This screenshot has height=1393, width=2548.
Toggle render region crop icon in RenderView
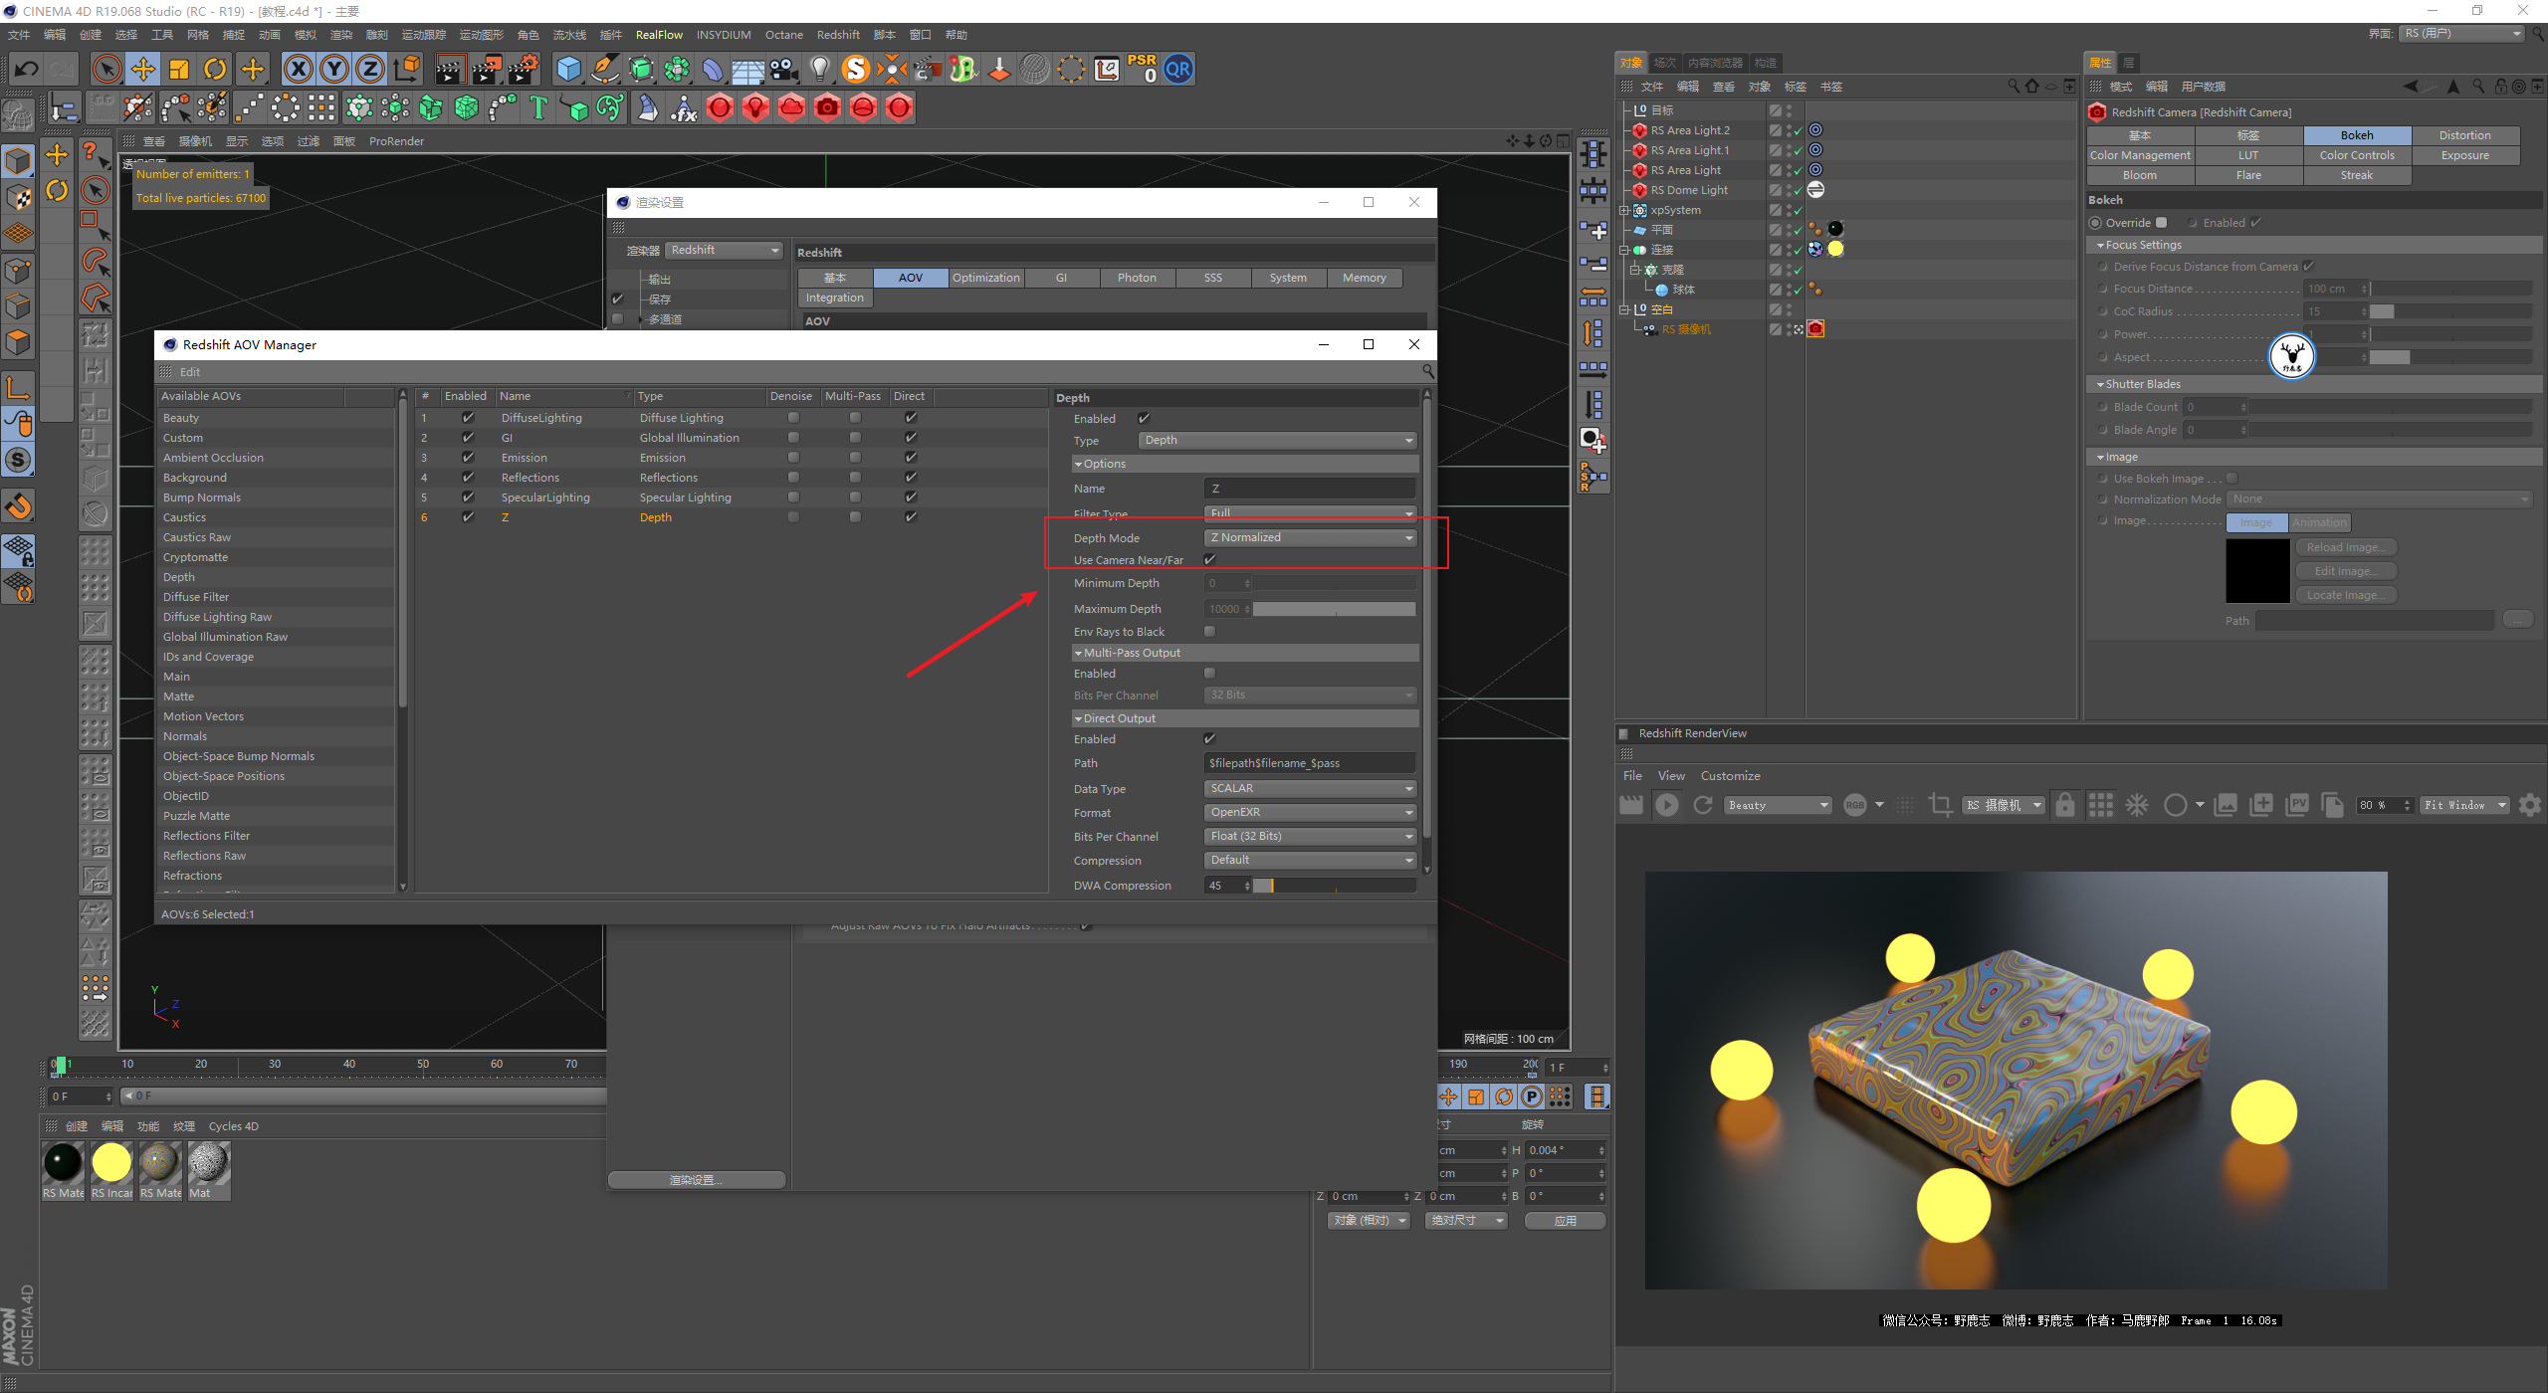[x=1940, y=805]
